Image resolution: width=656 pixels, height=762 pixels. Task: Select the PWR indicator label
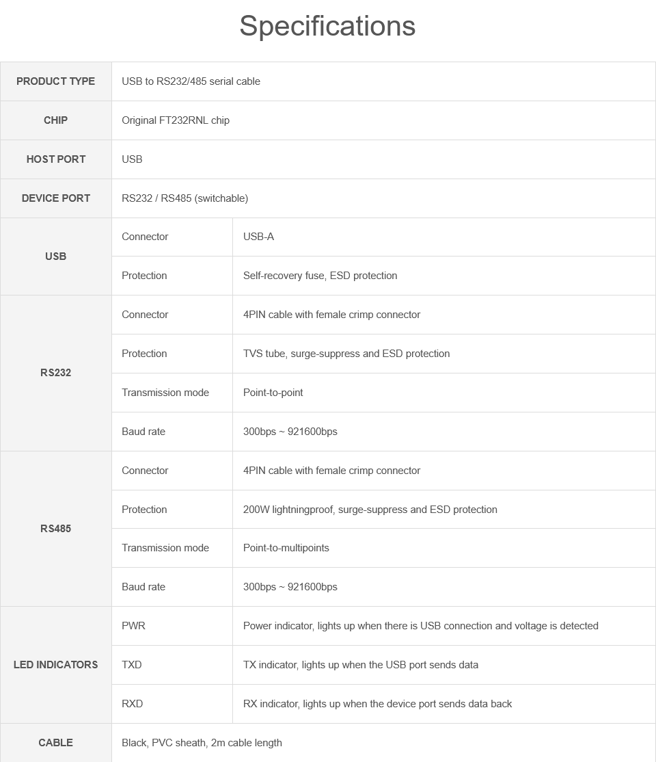[133, 626]
